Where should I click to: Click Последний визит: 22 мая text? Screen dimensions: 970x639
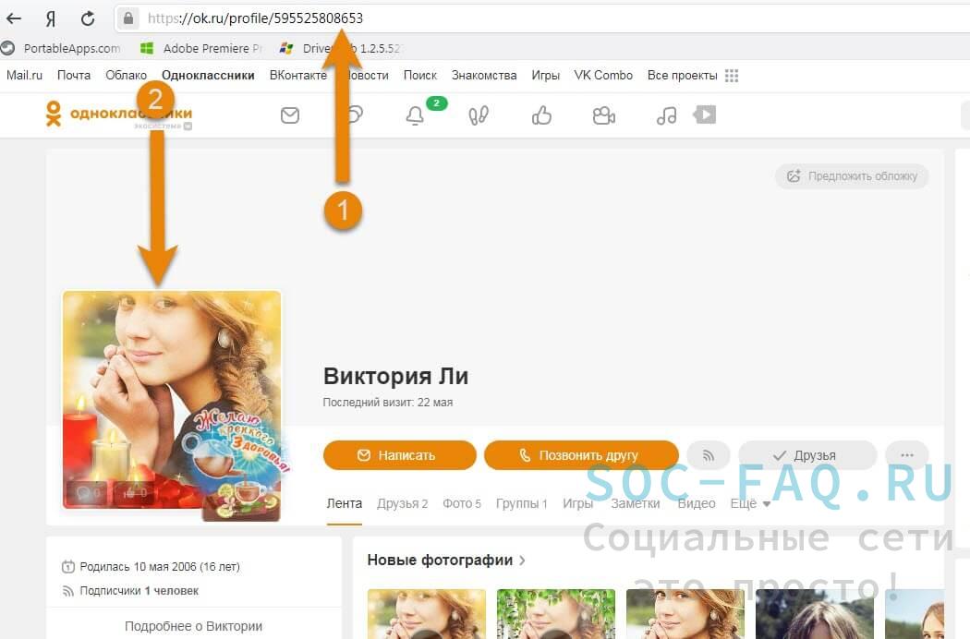(x=388, y=403)
